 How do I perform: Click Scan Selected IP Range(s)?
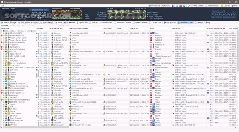(28, 23)
